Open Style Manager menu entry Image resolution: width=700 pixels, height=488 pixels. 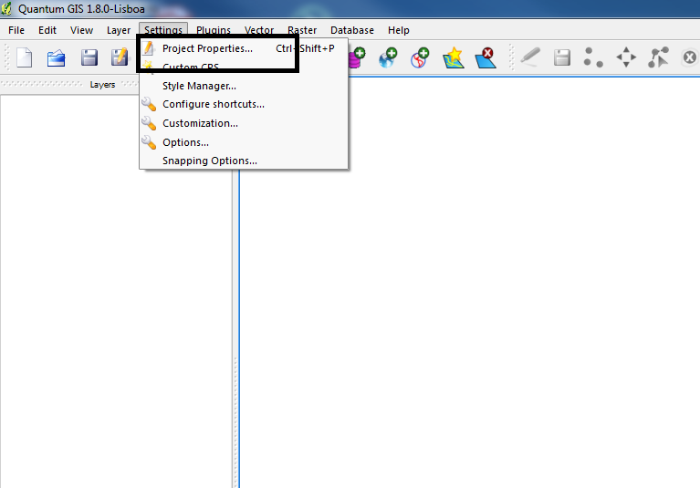pyautogui.click(x=199, y=86)
